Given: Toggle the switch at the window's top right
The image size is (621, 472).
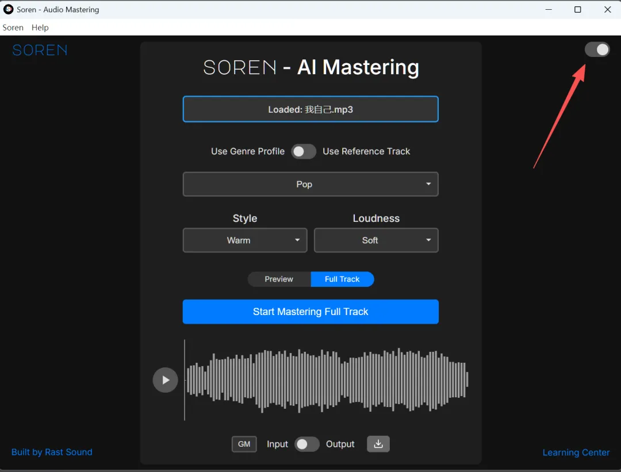Looking at the screenshot, I should (x=597, y=49).
